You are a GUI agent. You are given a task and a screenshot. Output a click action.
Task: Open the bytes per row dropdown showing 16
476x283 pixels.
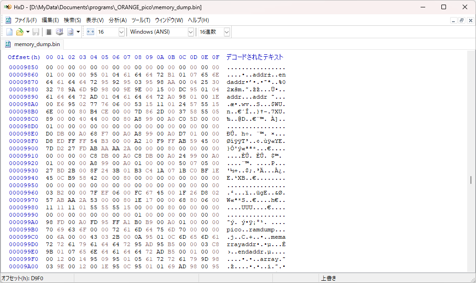tap(121, 32)
